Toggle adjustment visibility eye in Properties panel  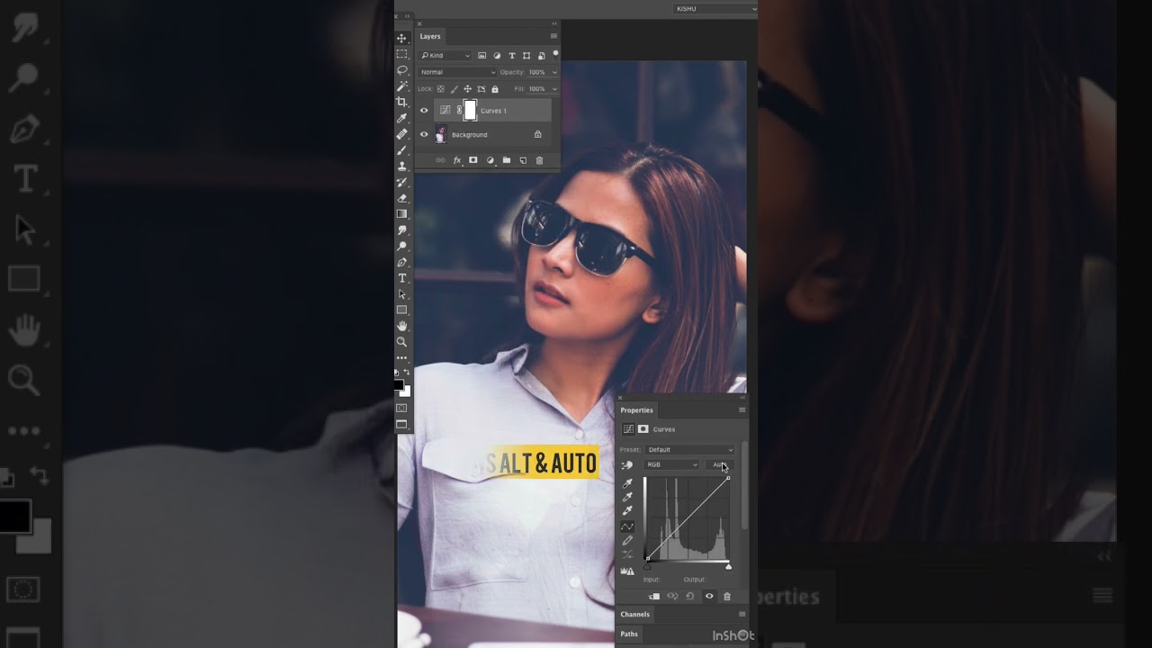[709, 596]
